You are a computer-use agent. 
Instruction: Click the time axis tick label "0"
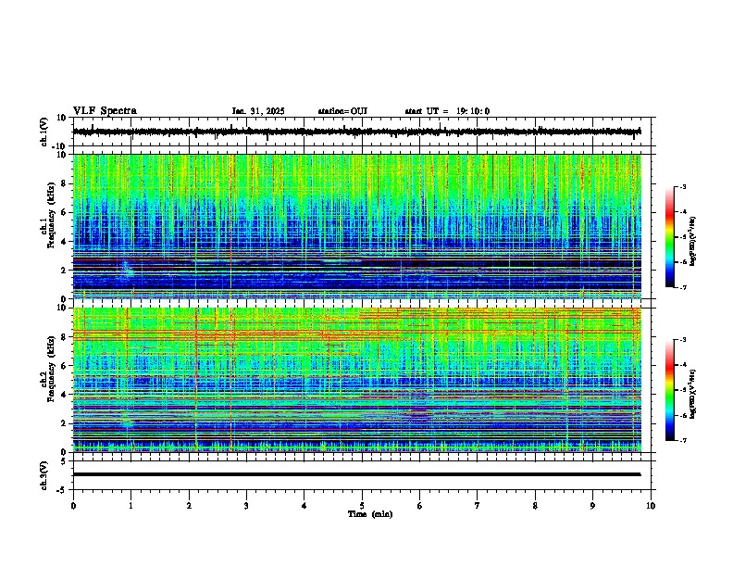pos(73,506)
